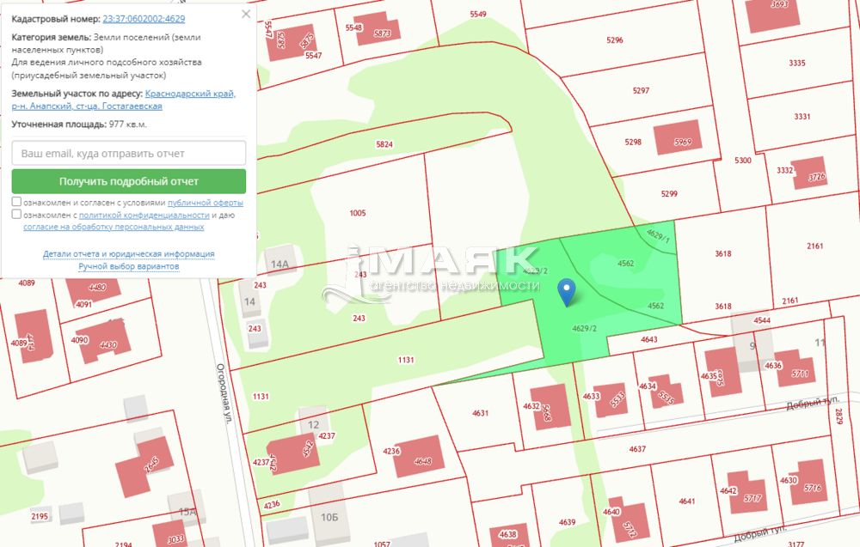Enable the политикой конфиденциальности consent checkbox
The height and width of the screenshot is (547, 860).
pos(17,215)
